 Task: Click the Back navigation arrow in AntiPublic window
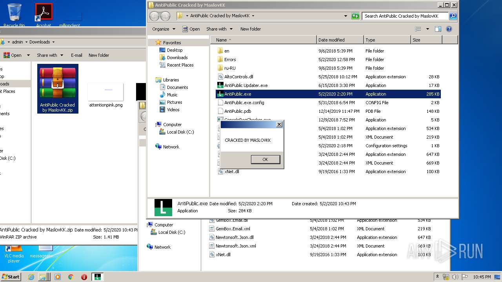point(154,16)
